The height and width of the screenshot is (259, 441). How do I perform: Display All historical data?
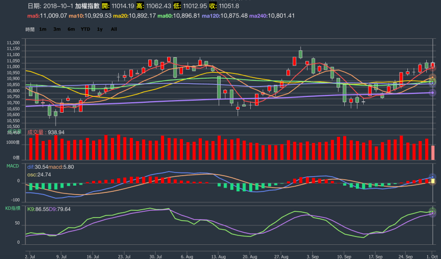point(114,29)
